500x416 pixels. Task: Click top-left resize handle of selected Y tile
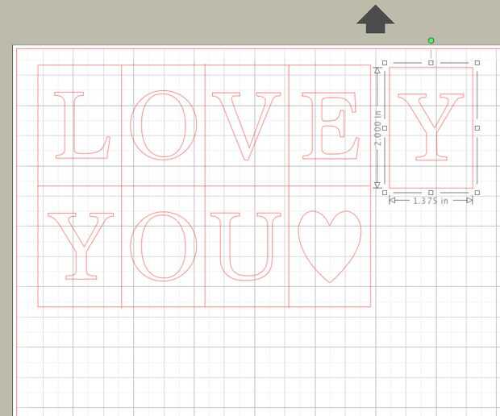coord(385,63)
